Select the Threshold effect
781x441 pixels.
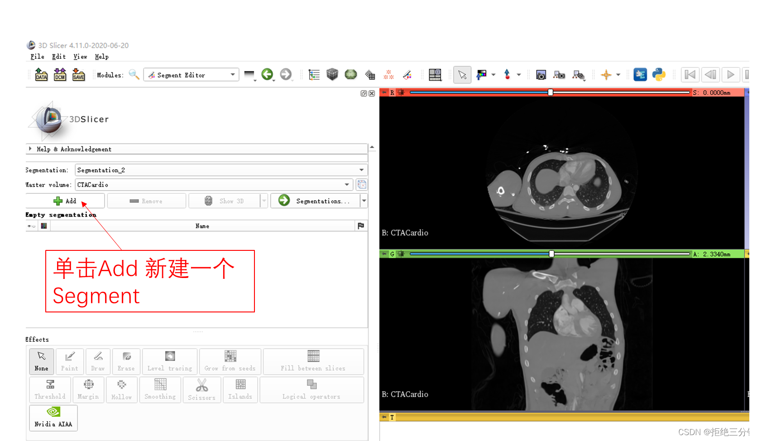click(x=50, y=389)
